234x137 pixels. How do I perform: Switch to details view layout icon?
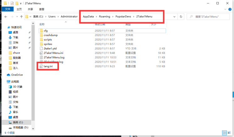(x=224, y=133)
